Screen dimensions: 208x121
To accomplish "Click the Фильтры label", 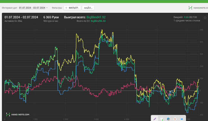I will pos(57,8).
